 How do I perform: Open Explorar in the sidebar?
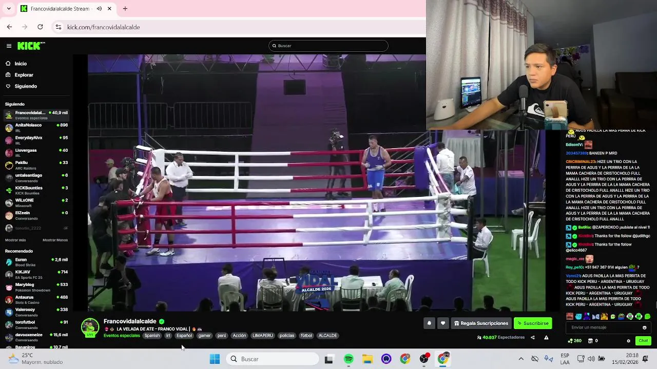pos(24,75)
